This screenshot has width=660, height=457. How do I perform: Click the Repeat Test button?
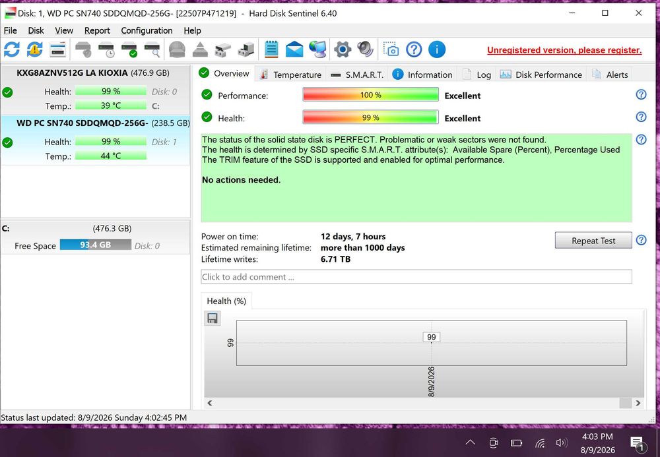[x=593, y=241]
